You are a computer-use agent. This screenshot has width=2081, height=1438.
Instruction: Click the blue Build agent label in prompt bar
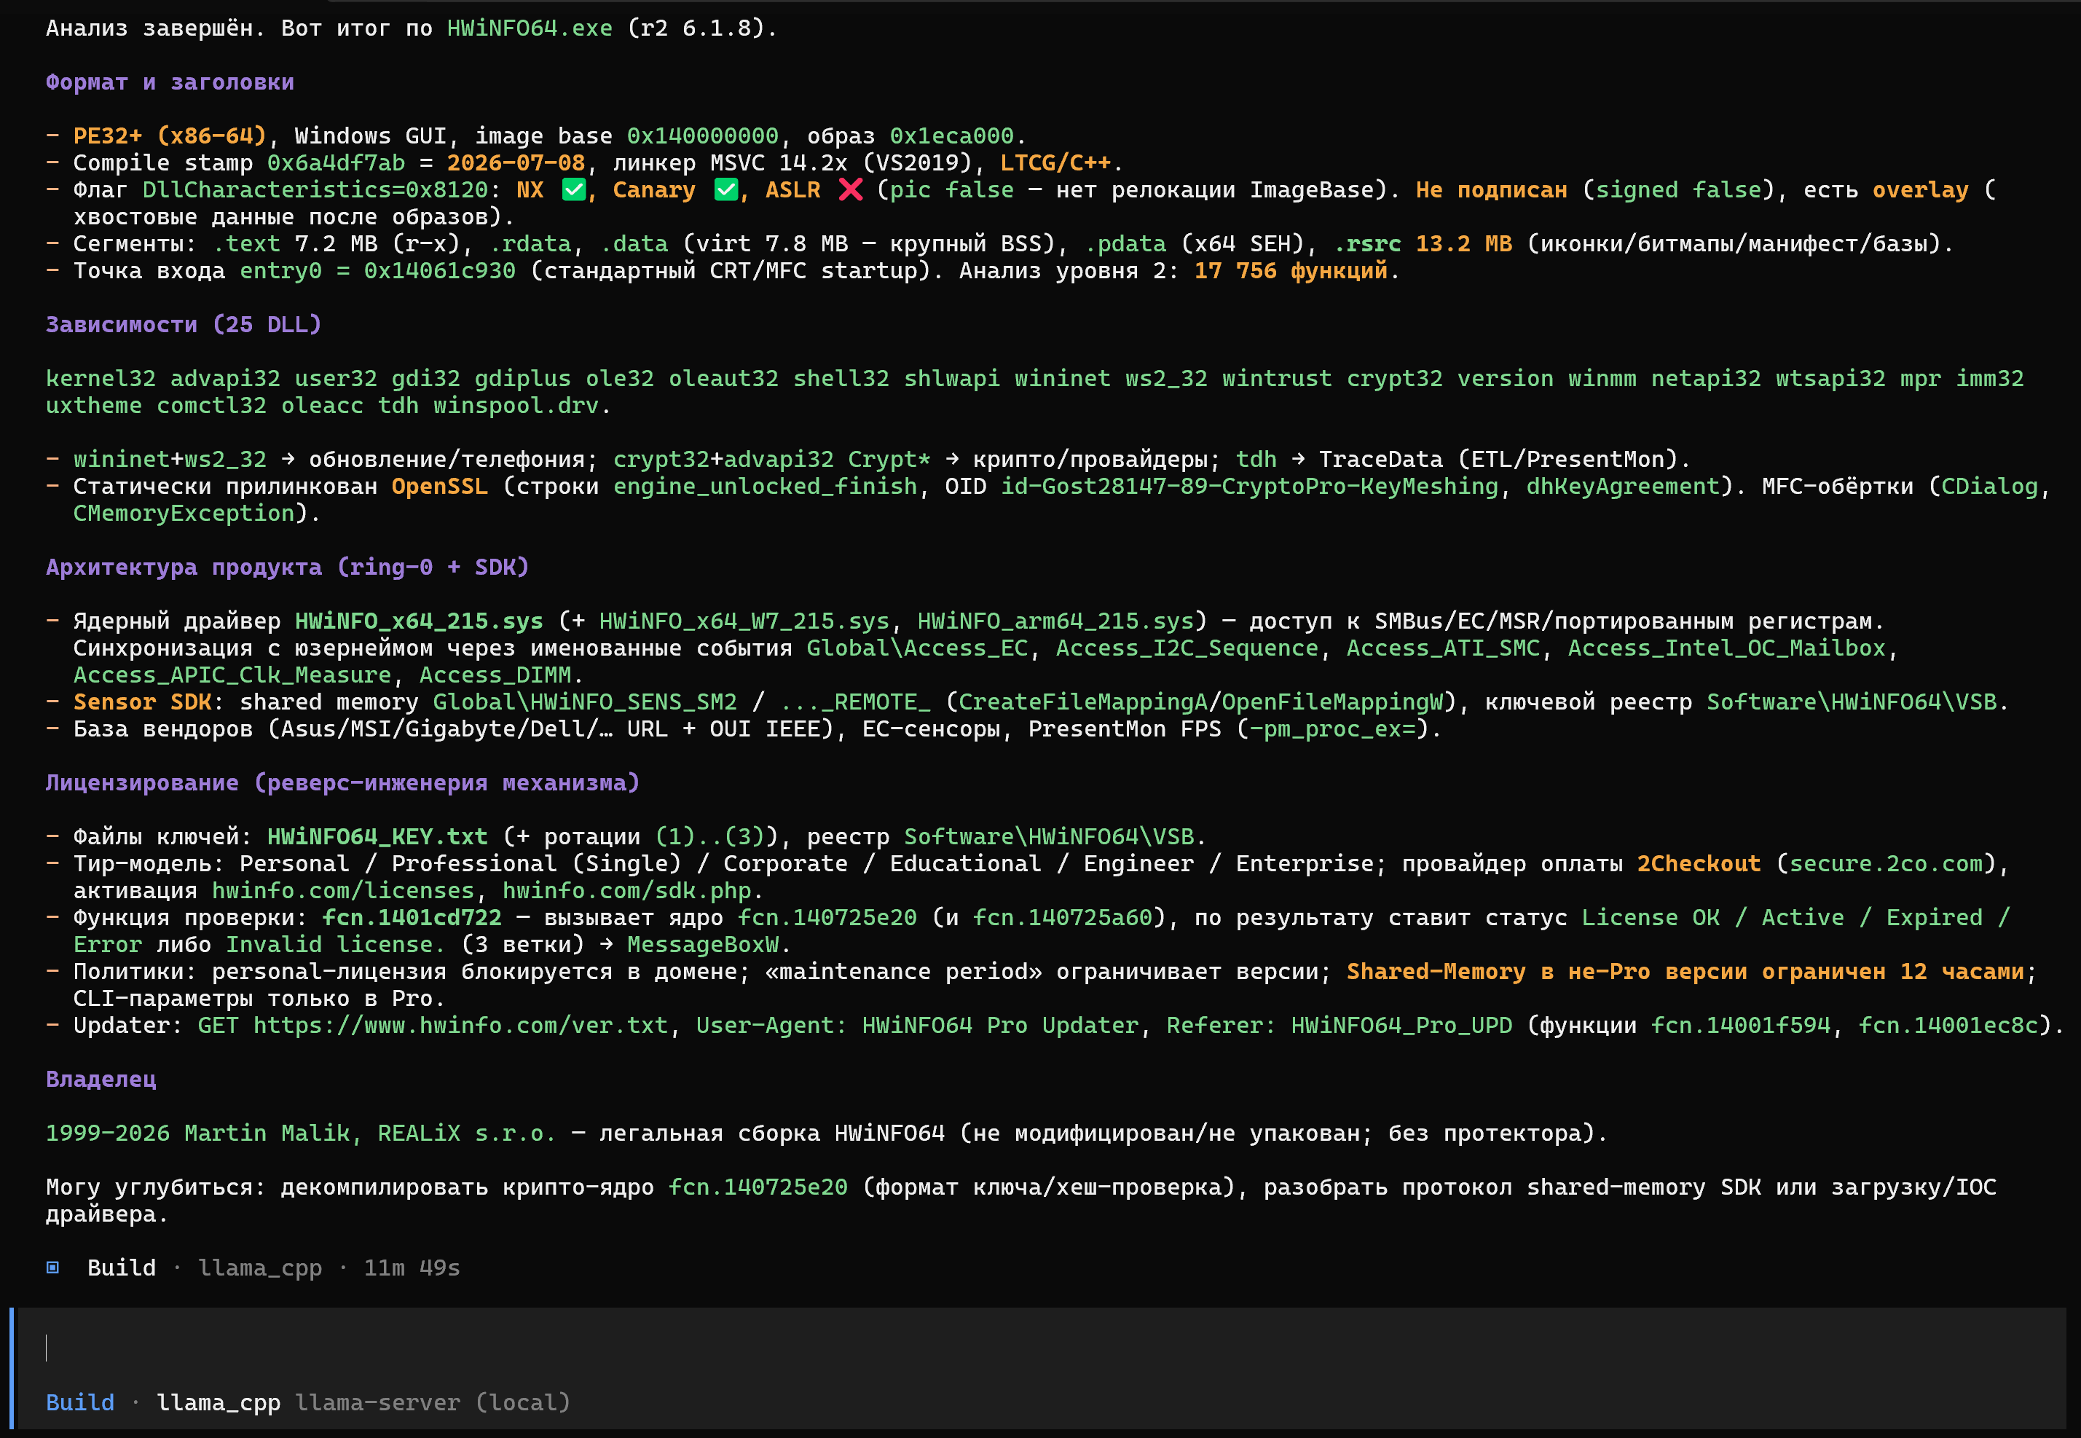(80, 1402)
